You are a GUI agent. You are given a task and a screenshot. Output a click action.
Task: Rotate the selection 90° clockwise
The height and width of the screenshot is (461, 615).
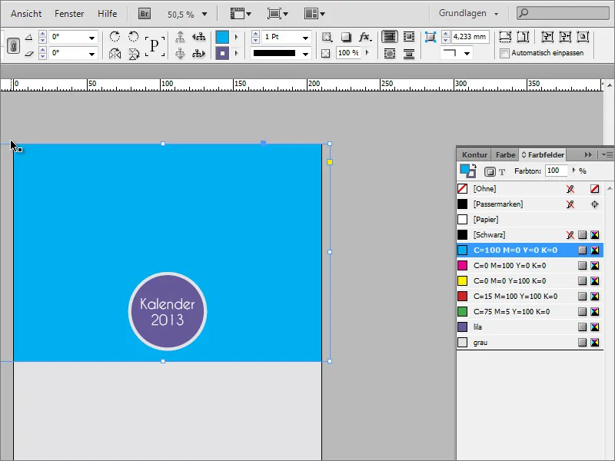[115, 37]
